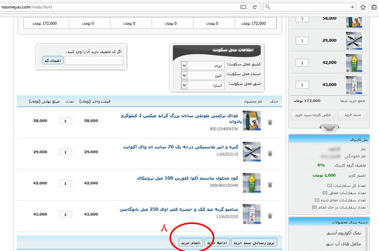Click the tongs thumbnail in cart table
This screenshot has height=251, width=379.
tap(252, 151)
